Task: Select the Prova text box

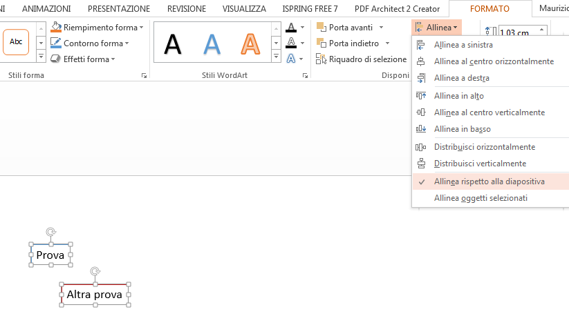Action: tap(50, 255)
